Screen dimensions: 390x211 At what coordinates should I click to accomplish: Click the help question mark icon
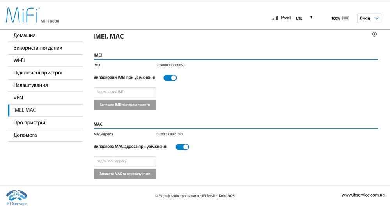[374, 34]
